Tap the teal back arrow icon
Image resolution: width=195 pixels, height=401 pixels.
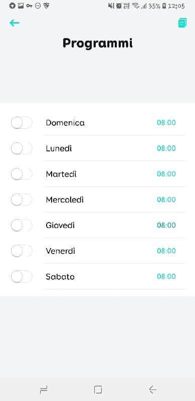(15, 23)
